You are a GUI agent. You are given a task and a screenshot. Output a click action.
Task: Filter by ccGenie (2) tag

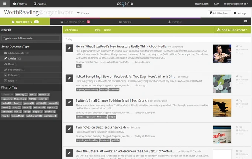click(x=44, y=95)
